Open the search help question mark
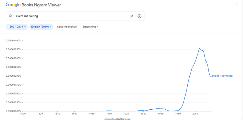Screen dimensions: 243x120 [139, 16]
